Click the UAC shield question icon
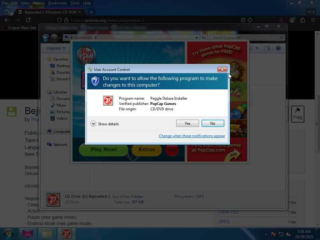The width and height of the screenshot is (320, 240). point(95,81)
